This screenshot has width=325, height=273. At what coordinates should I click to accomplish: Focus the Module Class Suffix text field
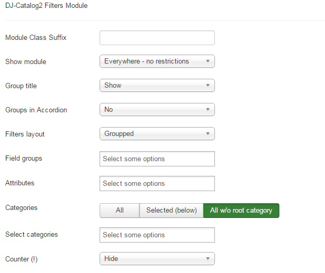click(x=157, y=38)
